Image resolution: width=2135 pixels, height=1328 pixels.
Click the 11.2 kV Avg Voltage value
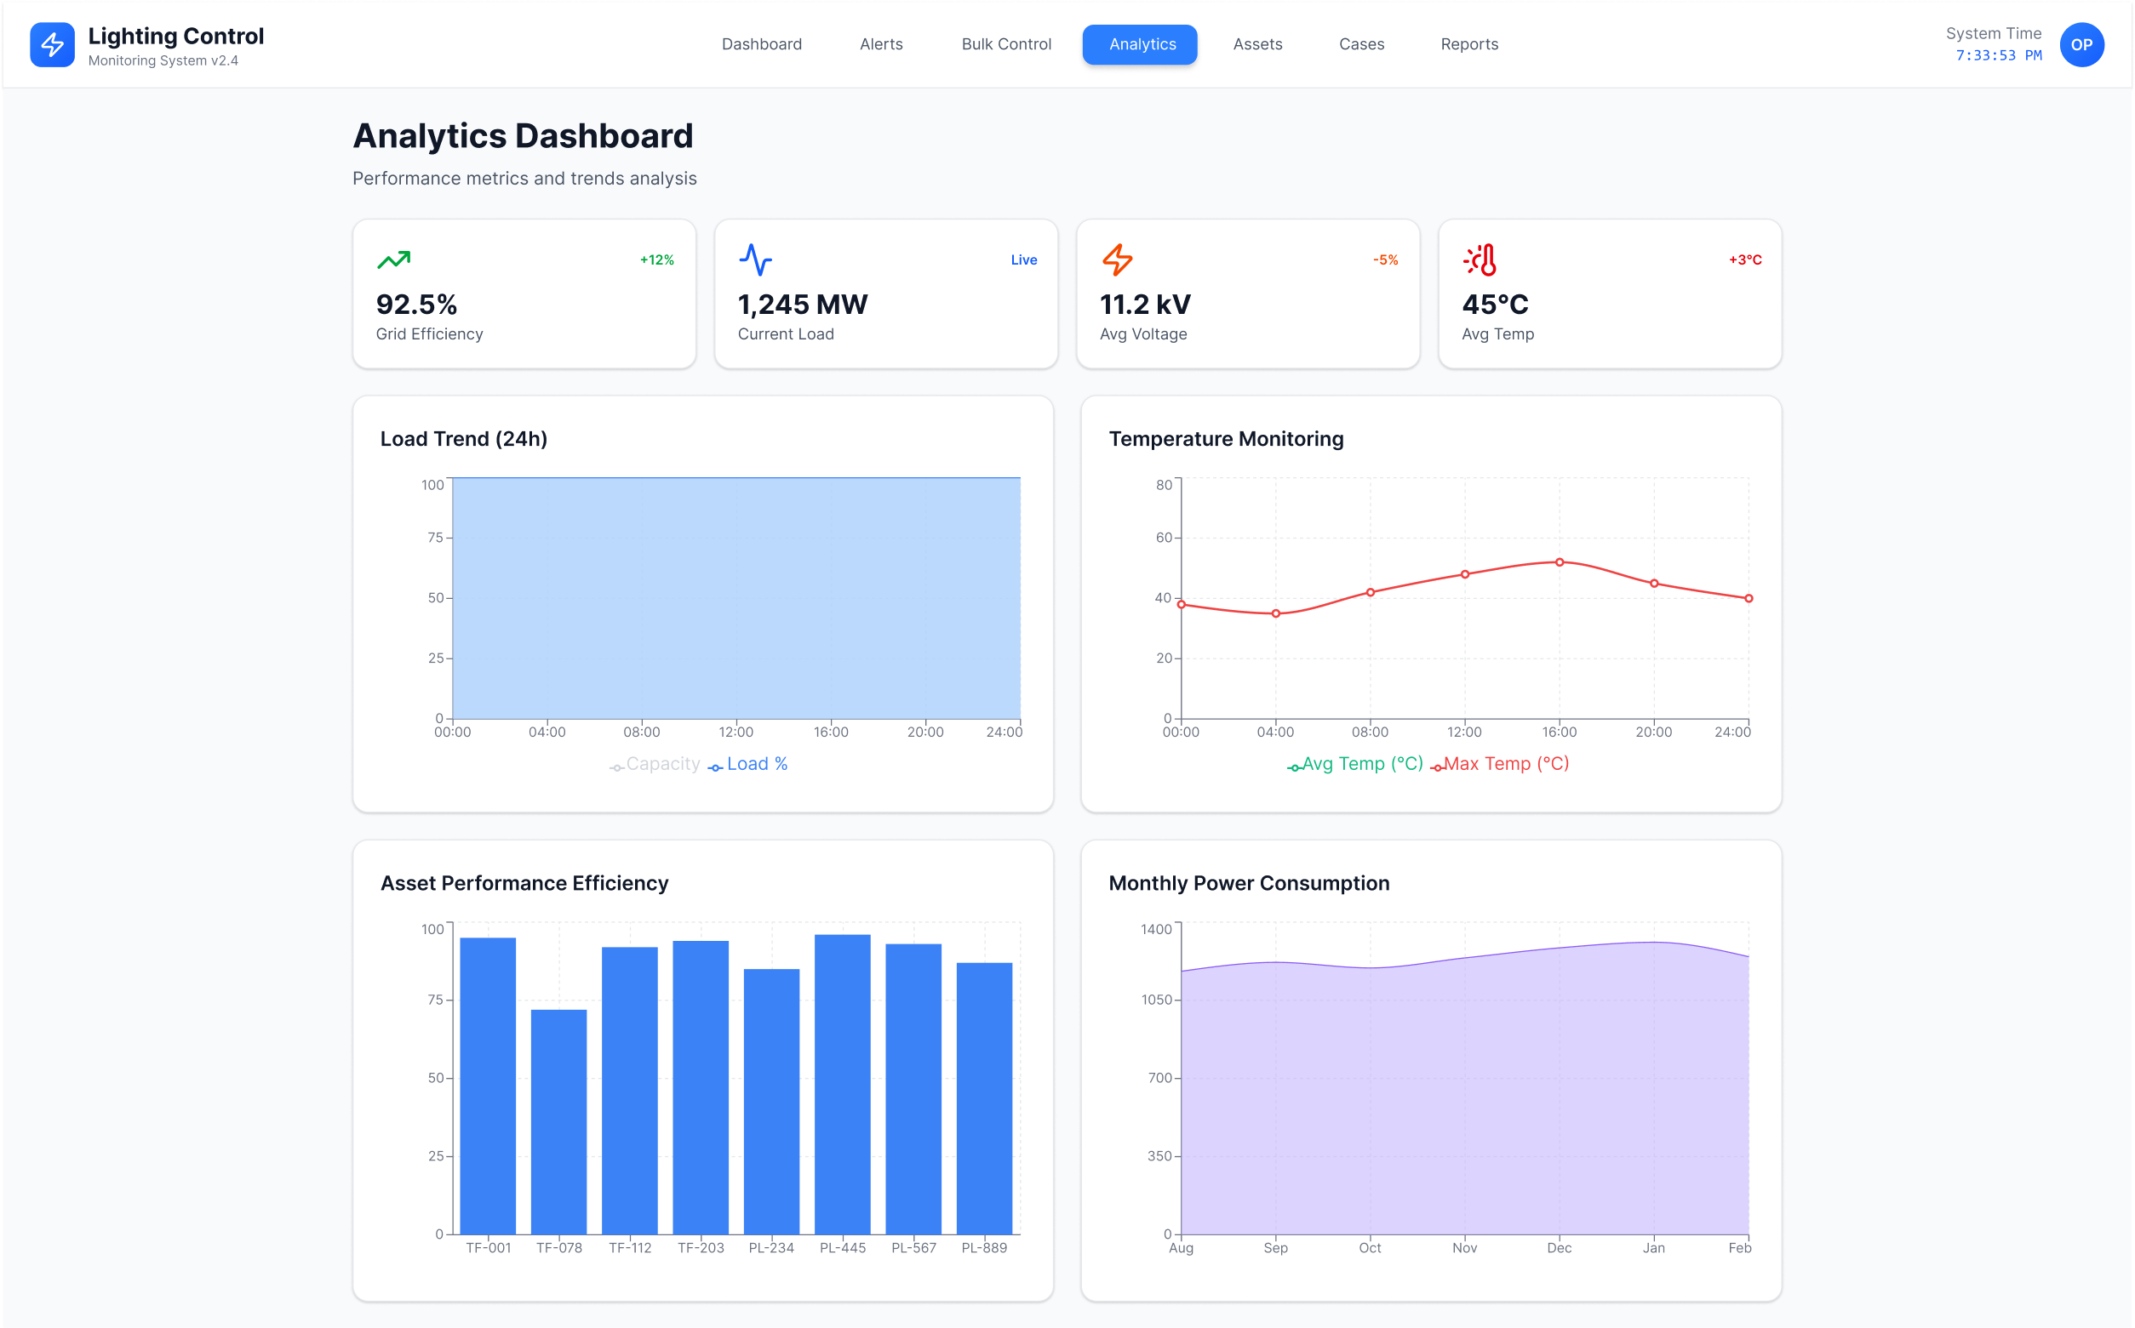point(1145,305)
